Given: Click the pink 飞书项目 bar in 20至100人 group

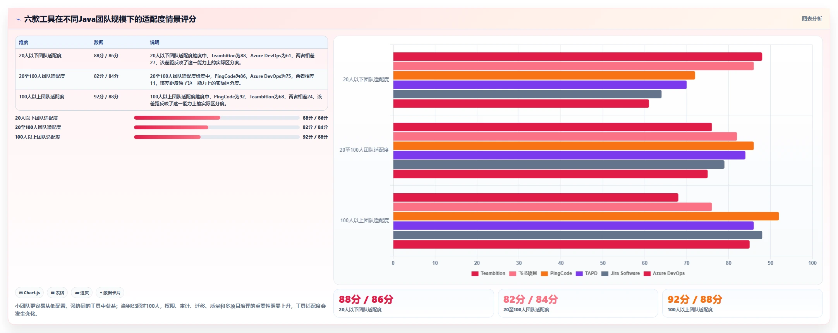Looking at the screenshot, I should pos(565,137).
